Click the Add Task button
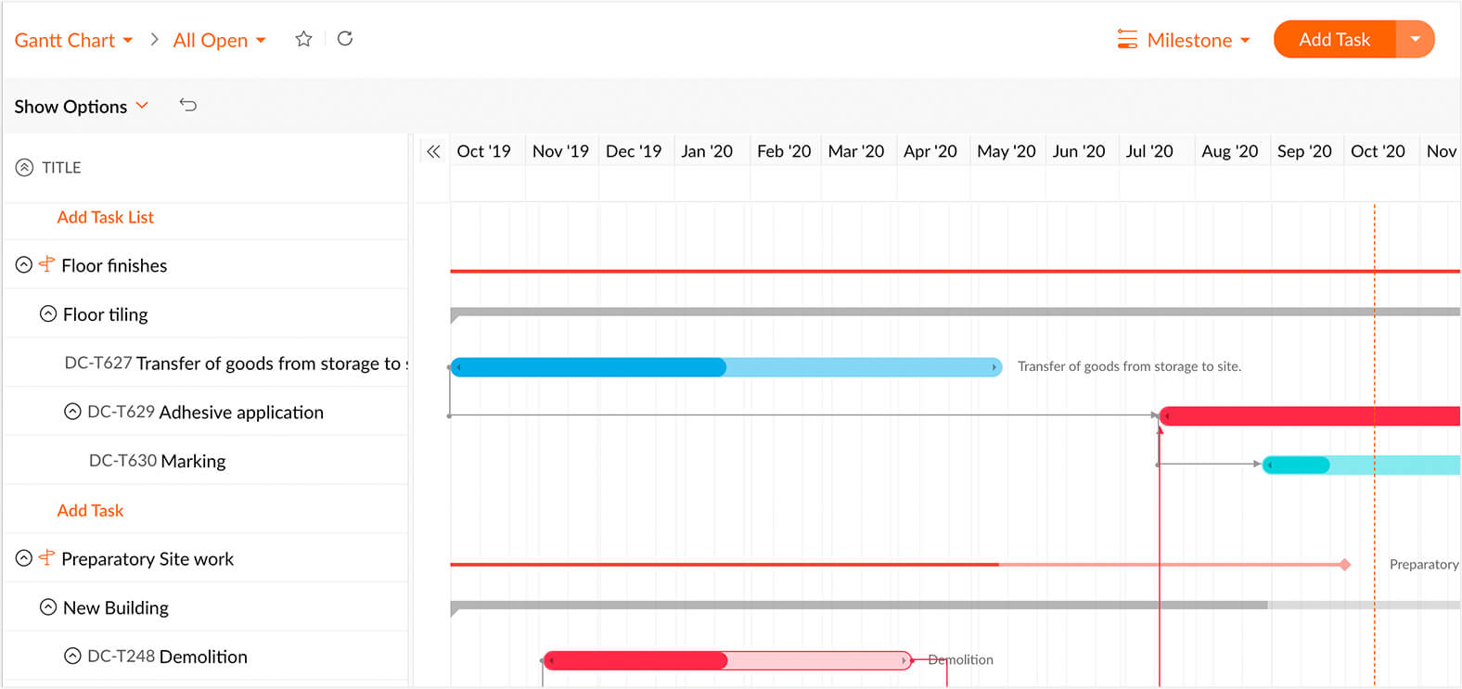The height and width of the screenshot is (689, 1462). point(1334,40)
